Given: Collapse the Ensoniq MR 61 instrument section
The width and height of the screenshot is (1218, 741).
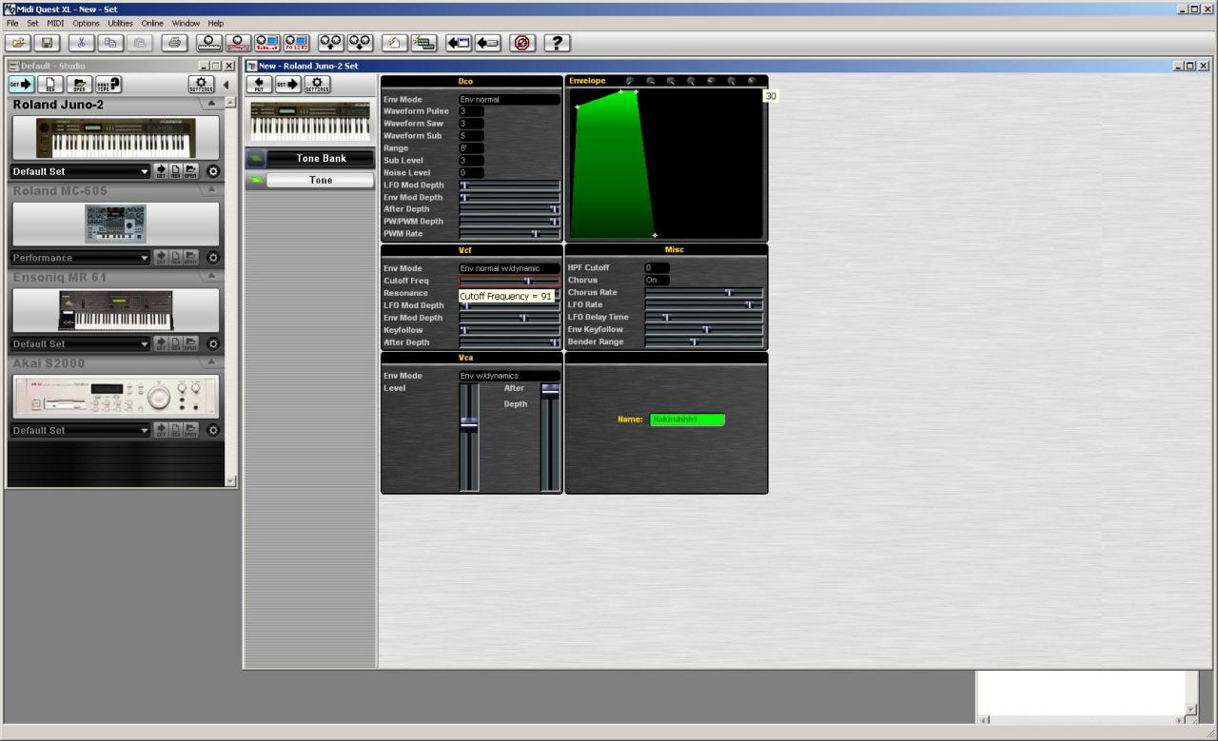Looking at the screenshot, I should pyautogui.click(x=210, y=276).
